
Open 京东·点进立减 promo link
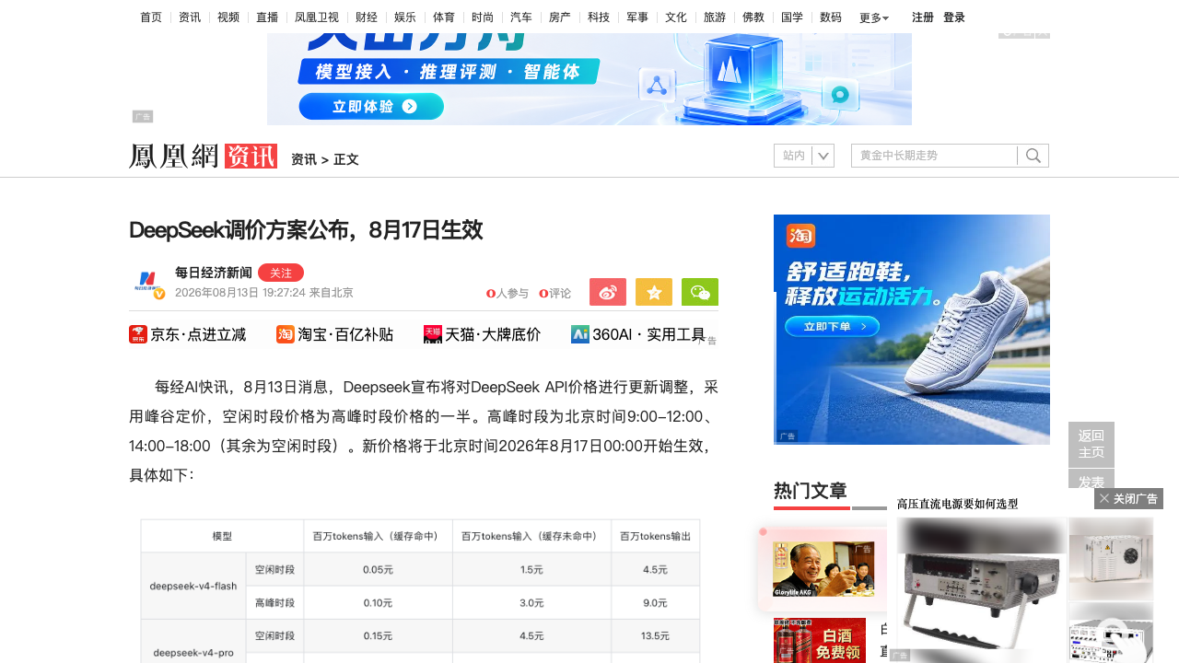[188, 334]
